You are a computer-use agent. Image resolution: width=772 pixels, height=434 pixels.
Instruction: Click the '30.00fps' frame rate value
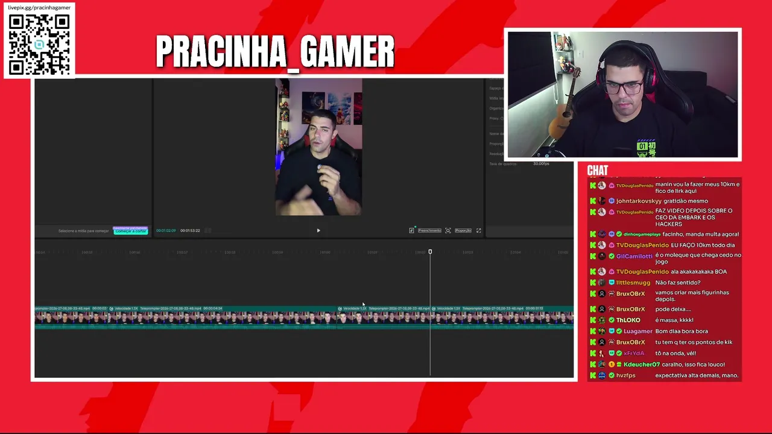tap(541, 164)
